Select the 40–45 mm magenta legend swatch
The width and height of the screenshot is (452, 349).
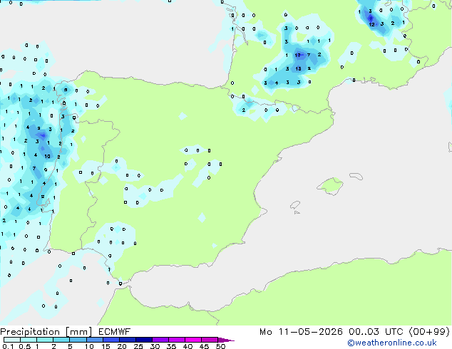pos(193,340)
